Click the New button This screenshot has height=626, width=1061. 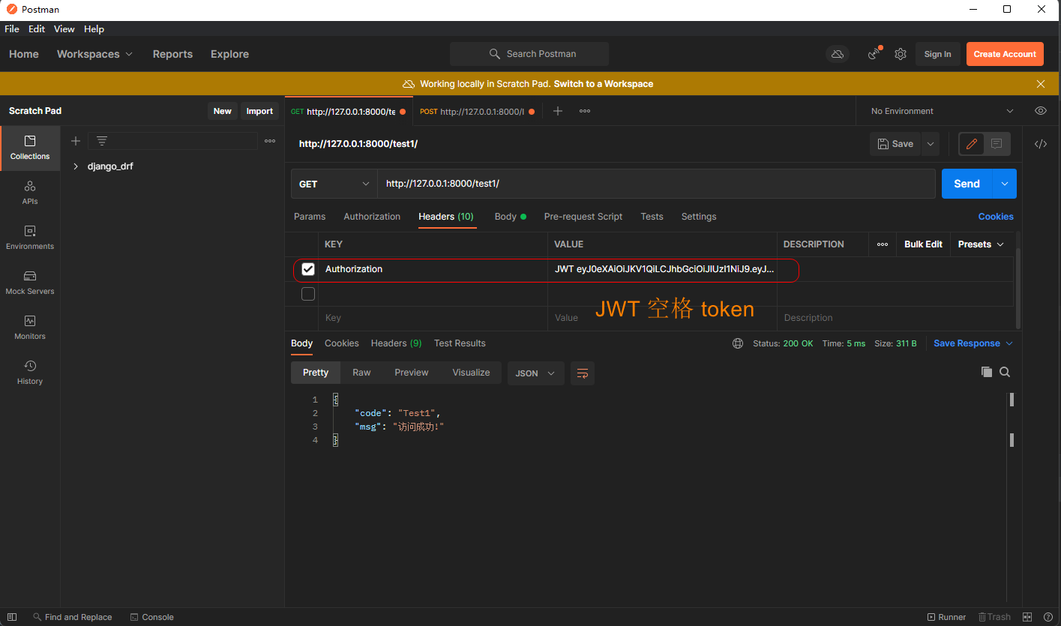223,111
